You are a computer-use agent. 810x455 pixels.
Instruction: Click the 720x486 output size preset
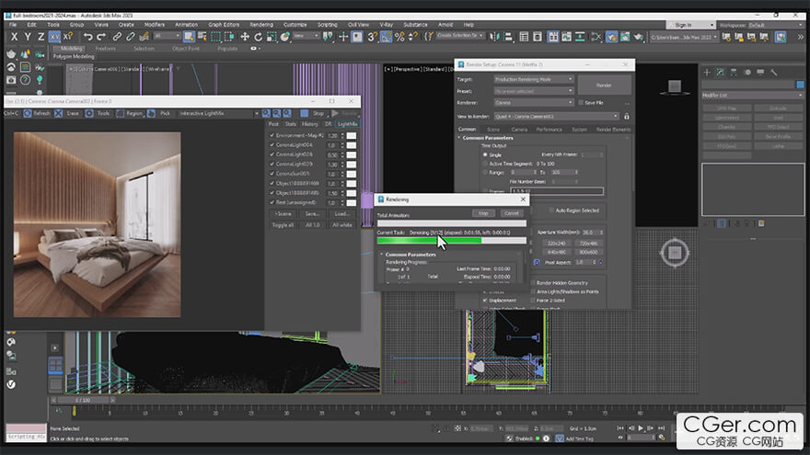coord(588,243)
